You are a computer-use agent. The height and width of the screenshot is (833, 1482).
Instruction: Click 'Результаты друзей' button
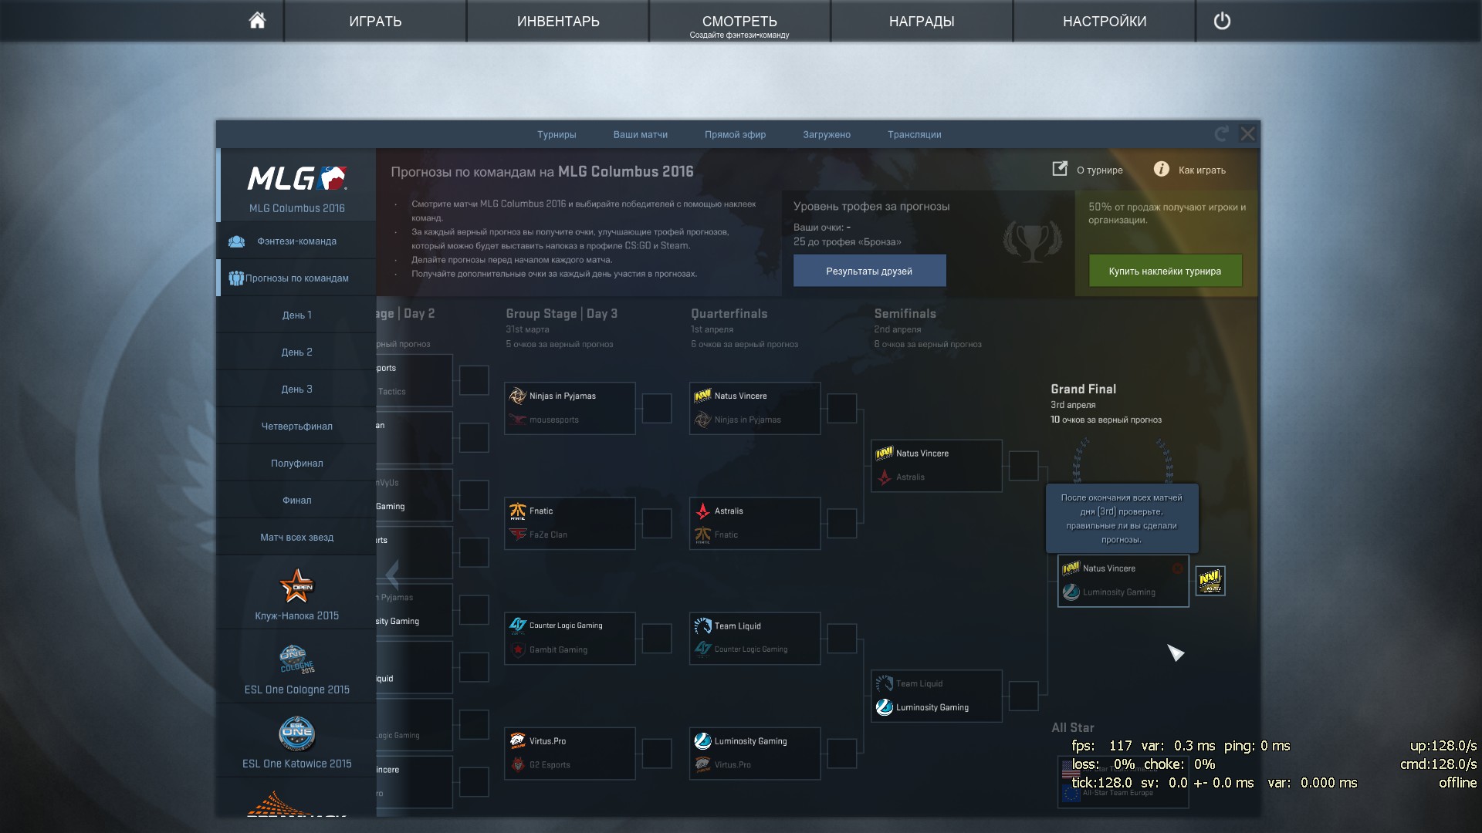coord(869,271)
